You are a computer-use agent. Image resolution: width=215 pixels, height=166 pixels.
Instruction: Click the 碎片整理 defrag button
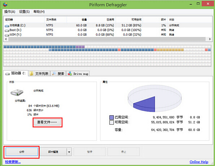point(53,152)
